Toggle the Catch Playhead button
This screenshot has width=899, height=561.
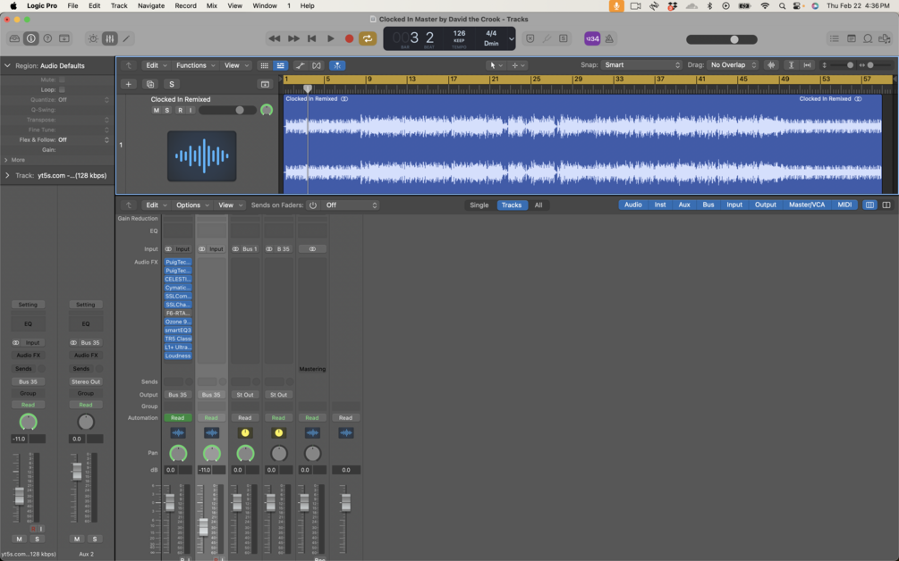337,65
